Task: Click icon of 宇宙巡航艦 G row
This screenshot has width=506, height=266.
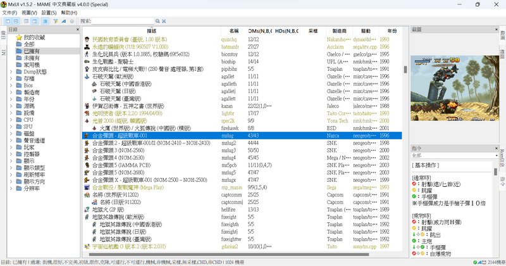Action: pyautogui.click(x=87, y=246)
